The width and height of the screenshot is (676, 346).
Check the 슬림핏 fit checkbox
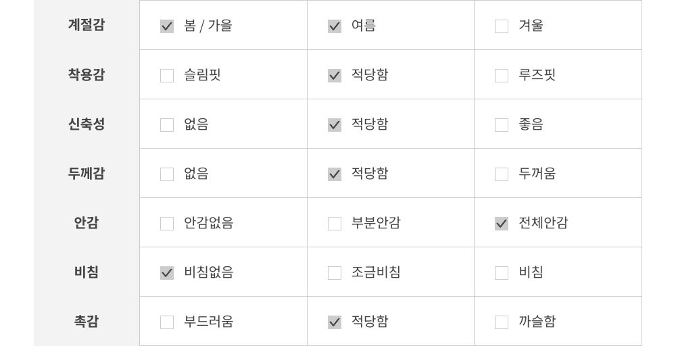167,76
